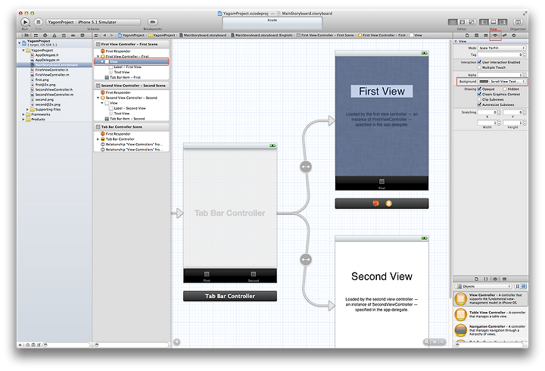Select FirstViewController.m in navigator

[52, 74]
